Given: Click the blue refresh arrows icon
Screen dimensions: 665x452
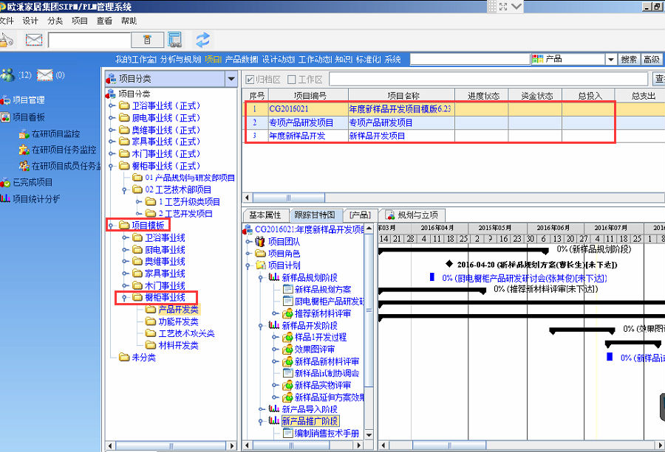Looking at the screenshot, I should coord(202,40).
